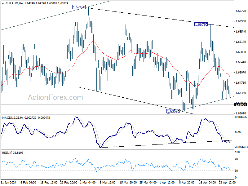Click the 1.63610 price axis value
This screenshot has height=186, width=248.
(x=241, y=113)
